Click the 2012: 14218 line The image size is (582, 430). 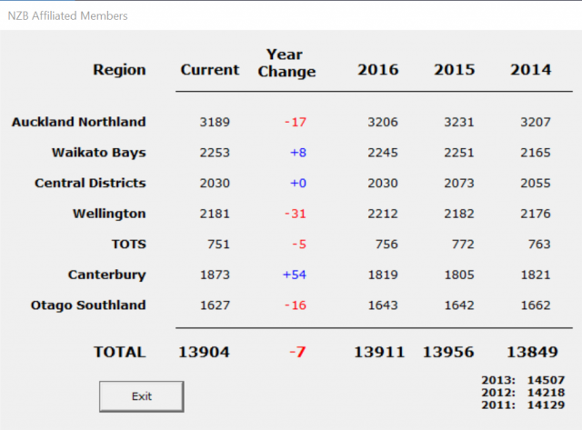click(x=523, y=393)
